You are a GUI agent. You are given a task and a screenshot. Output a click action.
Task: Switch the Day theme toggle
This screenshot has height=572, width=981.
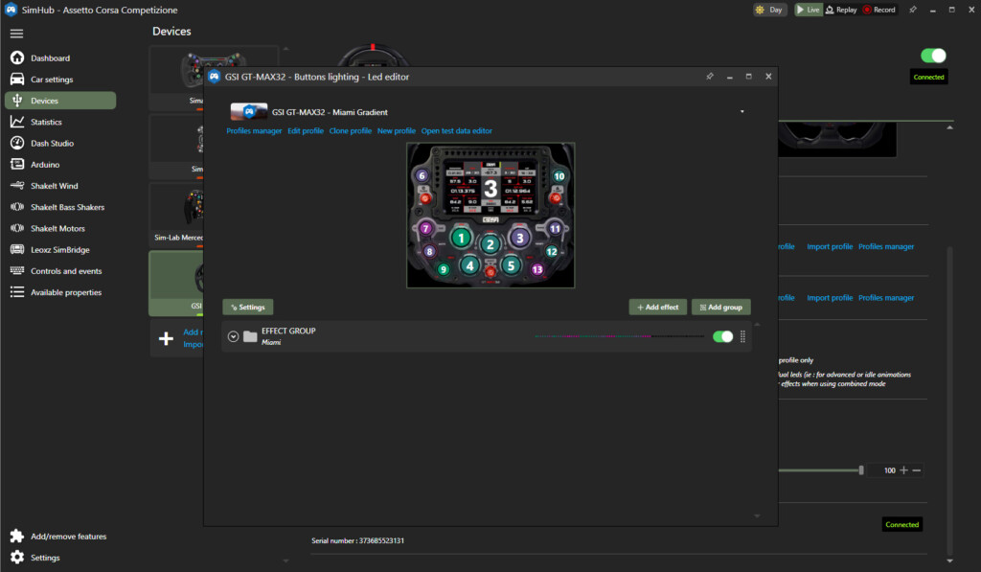[x=769, y=10]
